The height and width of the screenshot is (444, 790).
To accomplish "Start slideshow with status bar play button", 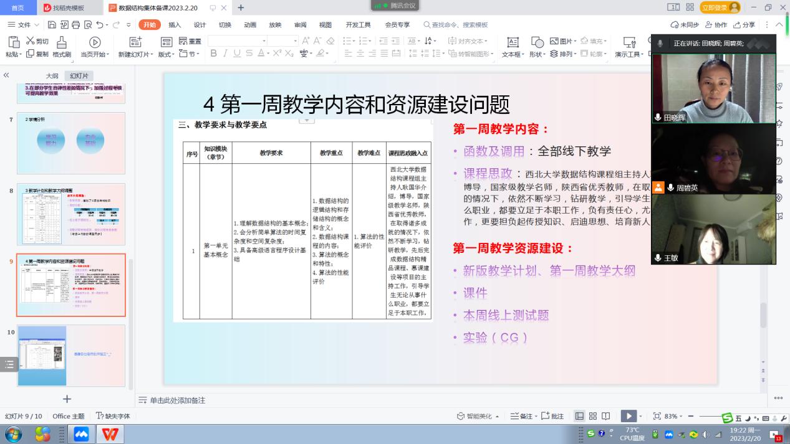I will coord(629,416).
